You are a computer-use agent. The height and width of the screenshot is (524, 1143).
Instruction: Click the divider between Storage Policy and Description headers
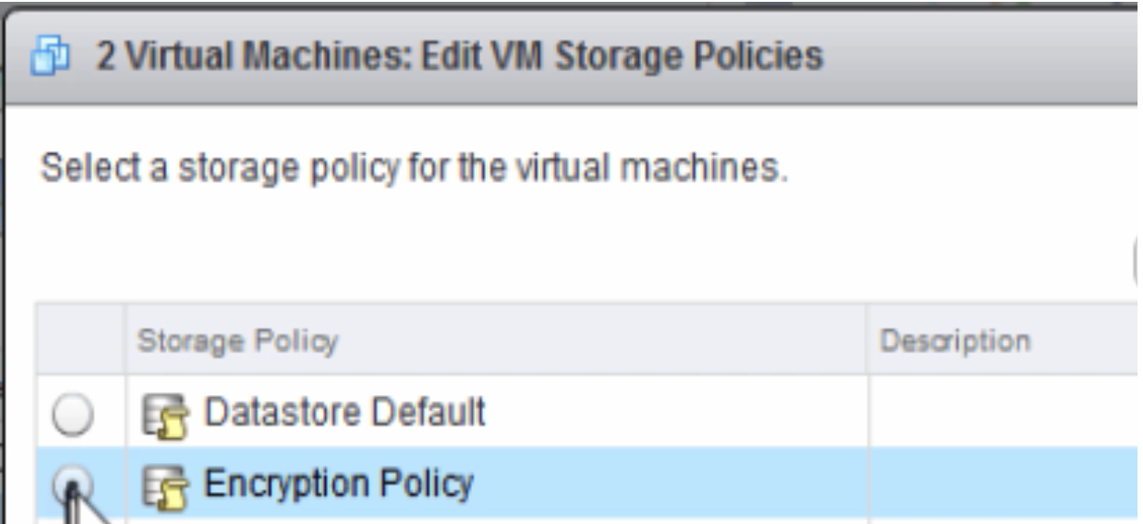(x=866, y=340)
